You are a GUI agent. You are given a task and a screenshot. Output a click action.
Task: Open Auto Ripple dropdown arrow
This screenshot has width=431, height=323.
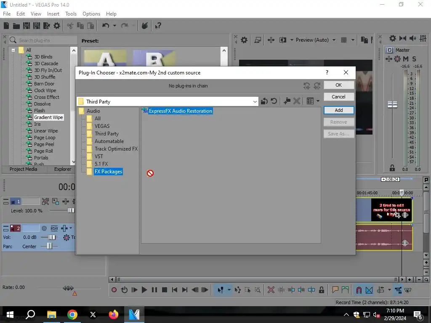[389, 290]
